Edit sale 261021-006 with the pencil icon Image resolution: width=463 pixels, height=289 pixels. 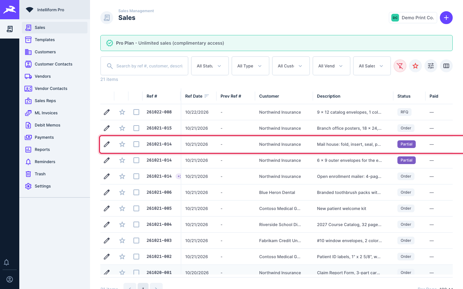tap(107, 192)
